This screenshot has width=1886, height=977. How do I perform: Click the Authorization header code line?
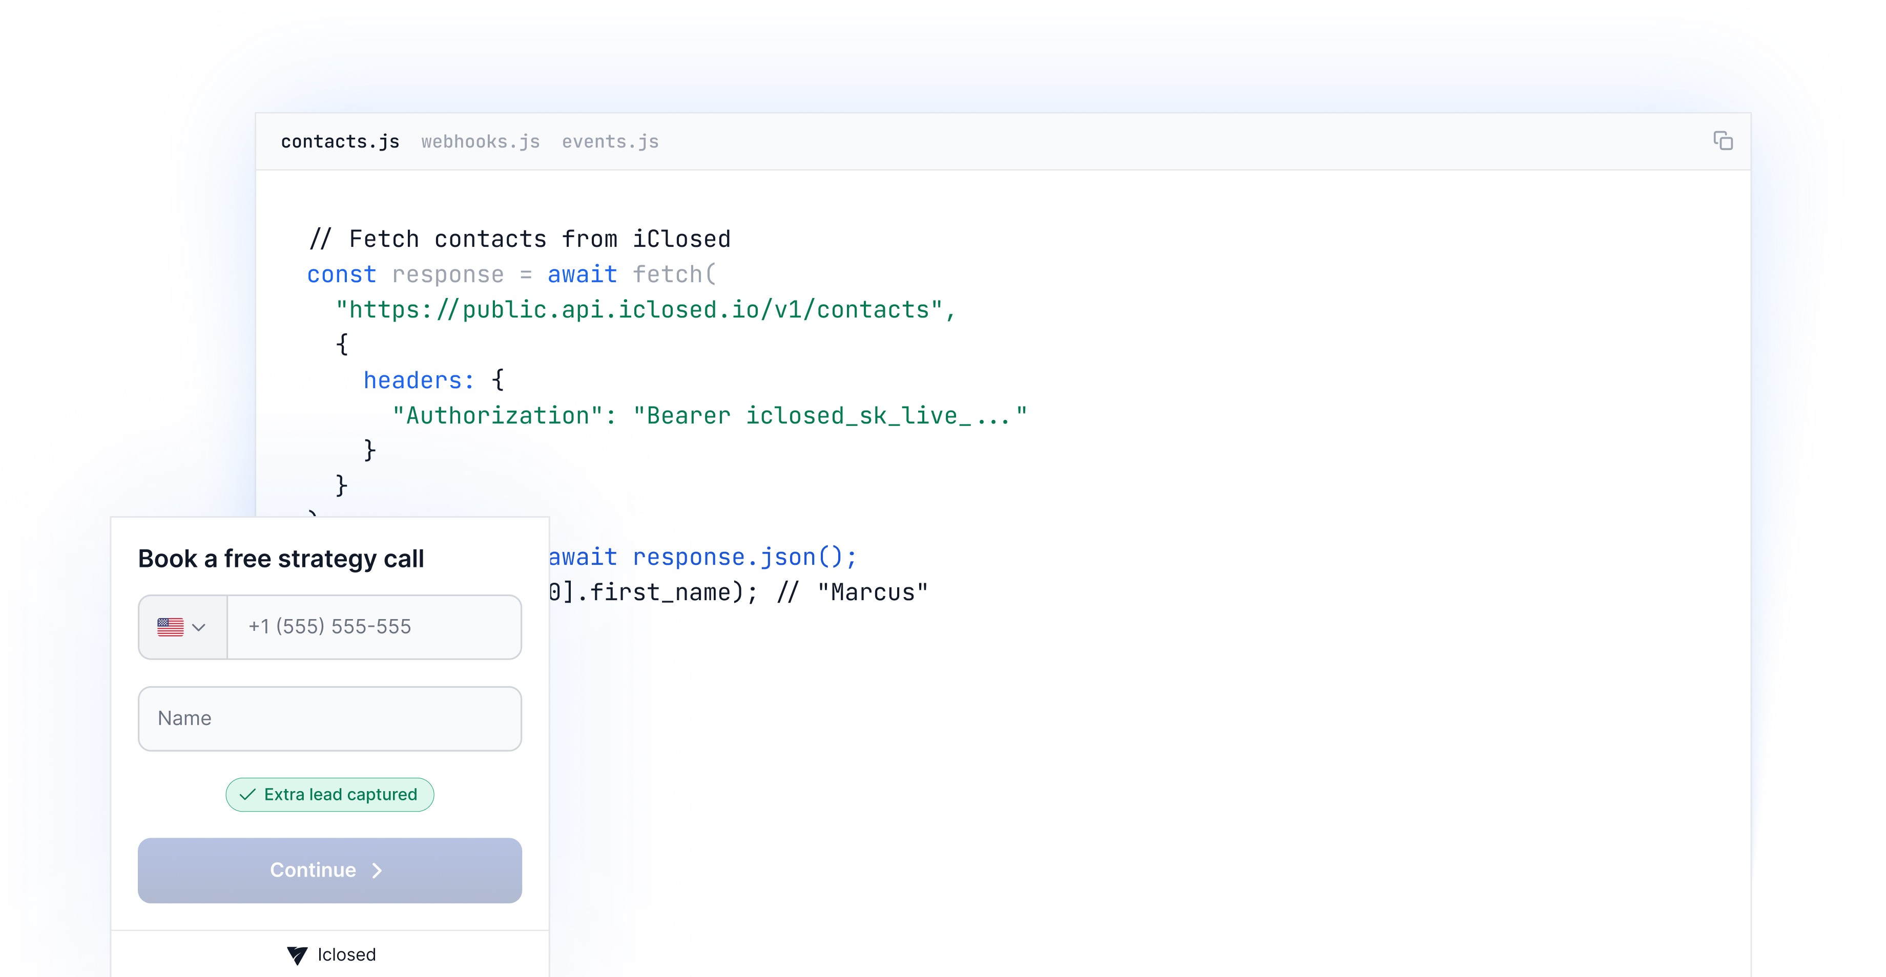(x=709, y=416)
